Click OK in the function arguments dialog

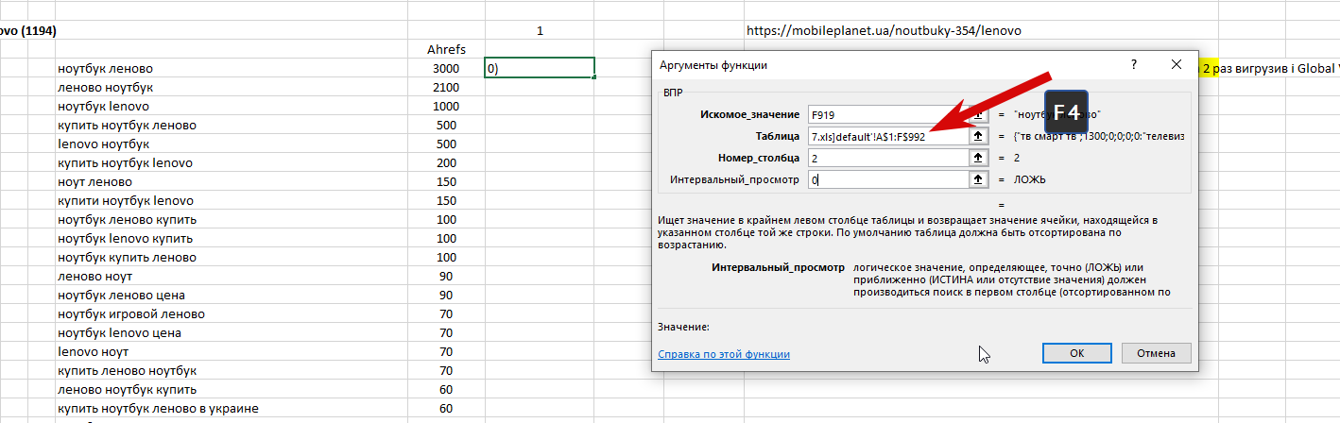coord(1076,353)
